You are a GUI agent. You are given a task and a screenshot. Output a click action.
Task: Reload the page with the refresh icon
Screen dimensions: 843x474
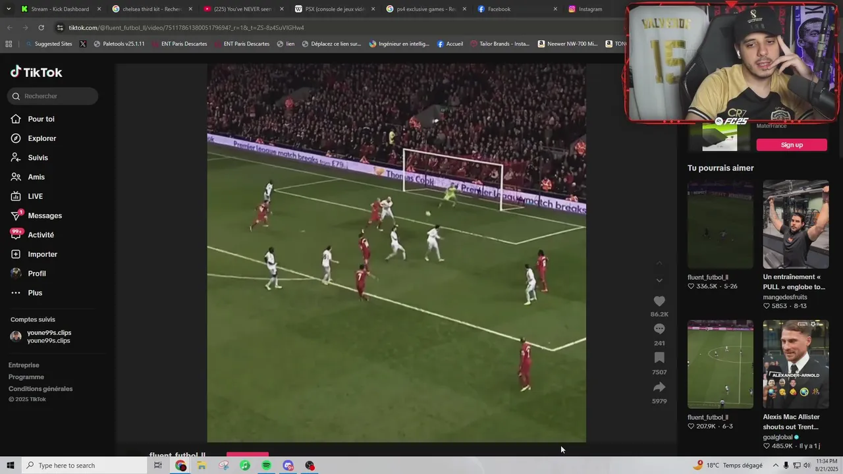(41, 28)
